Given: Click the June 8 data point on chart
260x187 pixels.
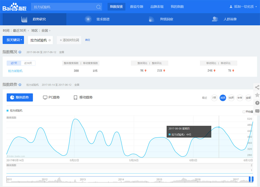Looking at the screenshot, I should coord(219,127).
